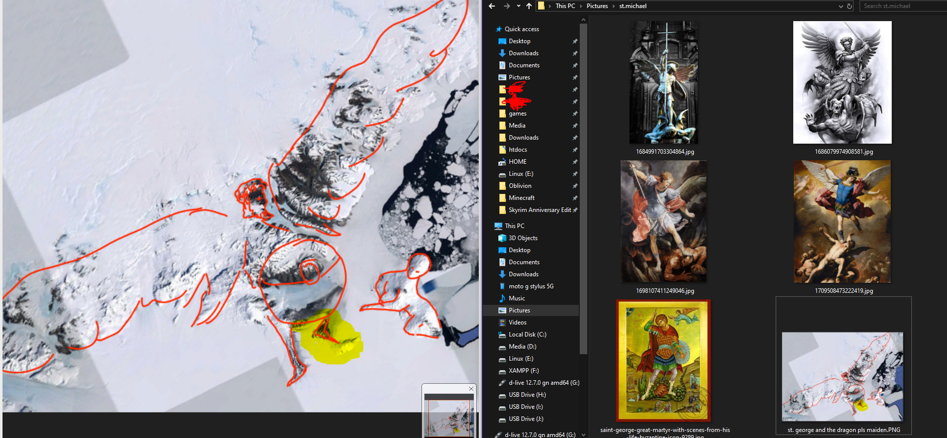Viewport: 947px width, 438px height.
Task: Select the 1686079974908581.jpg grayscale angel thumbnail
Action: point(843,82)
